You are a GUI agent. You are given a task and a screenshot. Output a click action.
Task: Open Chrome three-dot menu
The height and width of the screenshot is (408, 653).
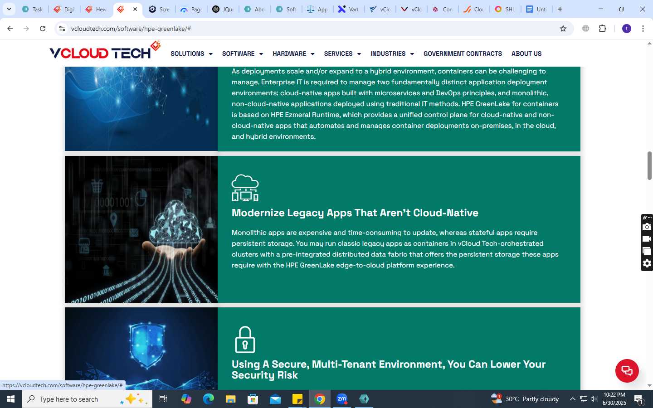tap(643, 29)
